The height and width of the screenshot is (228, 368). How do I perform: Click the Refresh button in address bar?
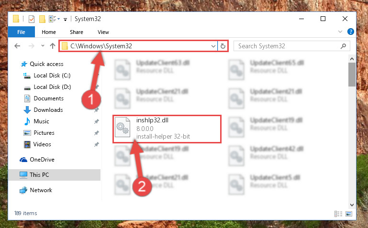(223, 46)
